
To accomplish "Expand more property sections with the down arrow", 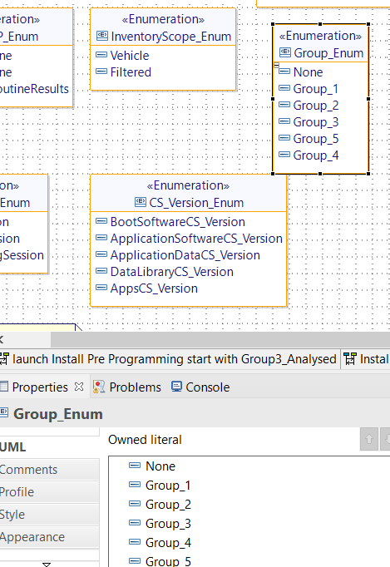I will tap(47, 565).
